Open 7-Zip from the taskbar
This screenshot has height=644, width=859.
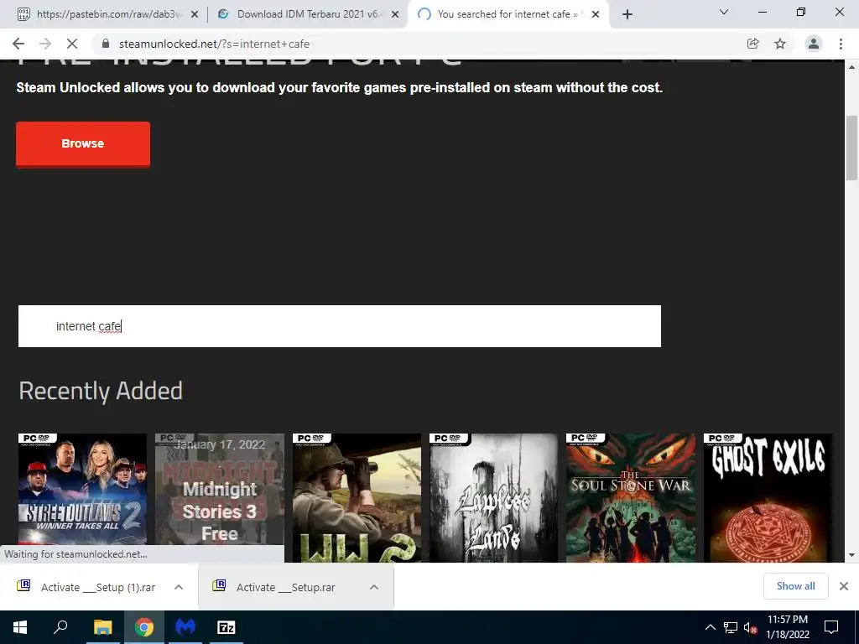click(x=226, y=627)
